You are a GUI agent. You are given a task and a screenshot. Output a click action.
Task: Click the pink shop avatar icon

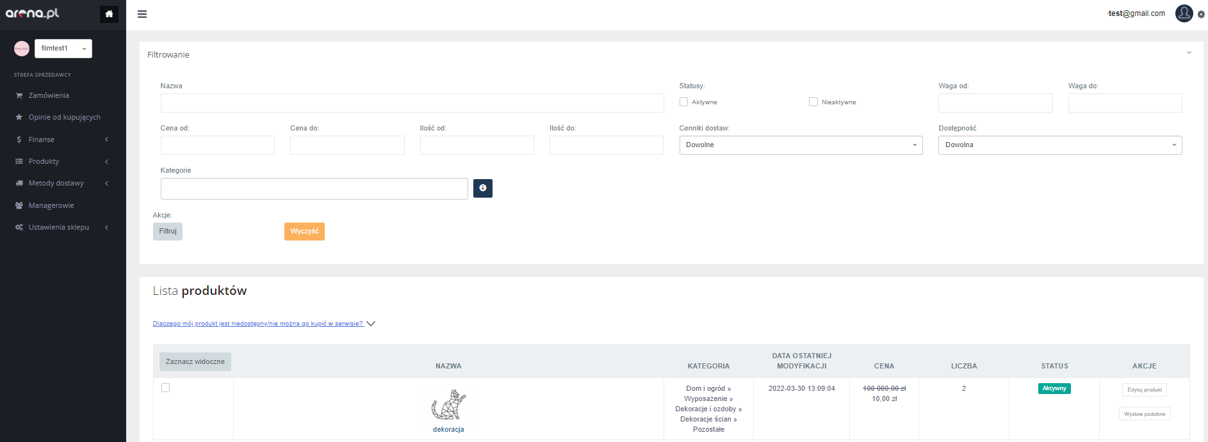[22, 49]
